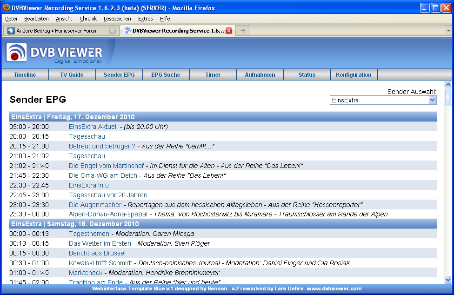The width and height of the screenshot is (454, 295).
Task: Open the Aufnahmen page
Action: [260, 75]
